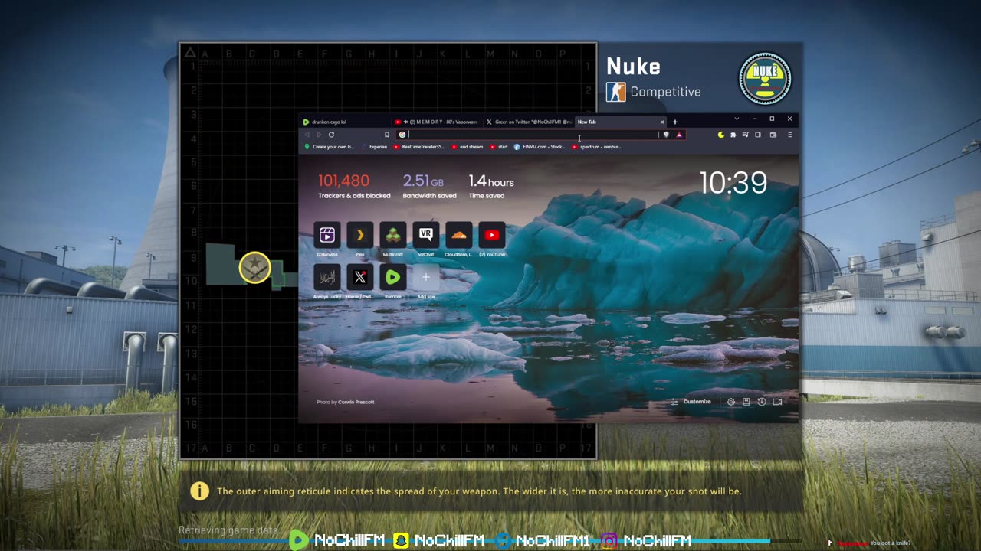The height and width of the screenshot is (551, 981).
Task: Open the 123Movies shortcut tile
Action: tap(327, 235)
